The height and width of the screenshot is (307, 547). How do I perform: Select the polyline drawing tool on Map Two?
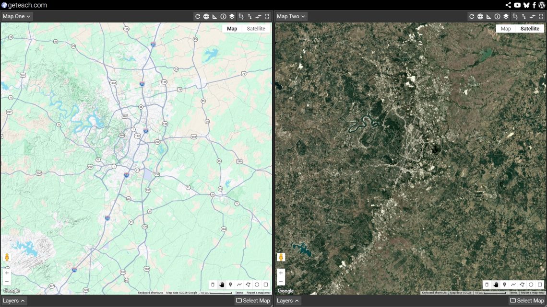(x=513, y=284)
